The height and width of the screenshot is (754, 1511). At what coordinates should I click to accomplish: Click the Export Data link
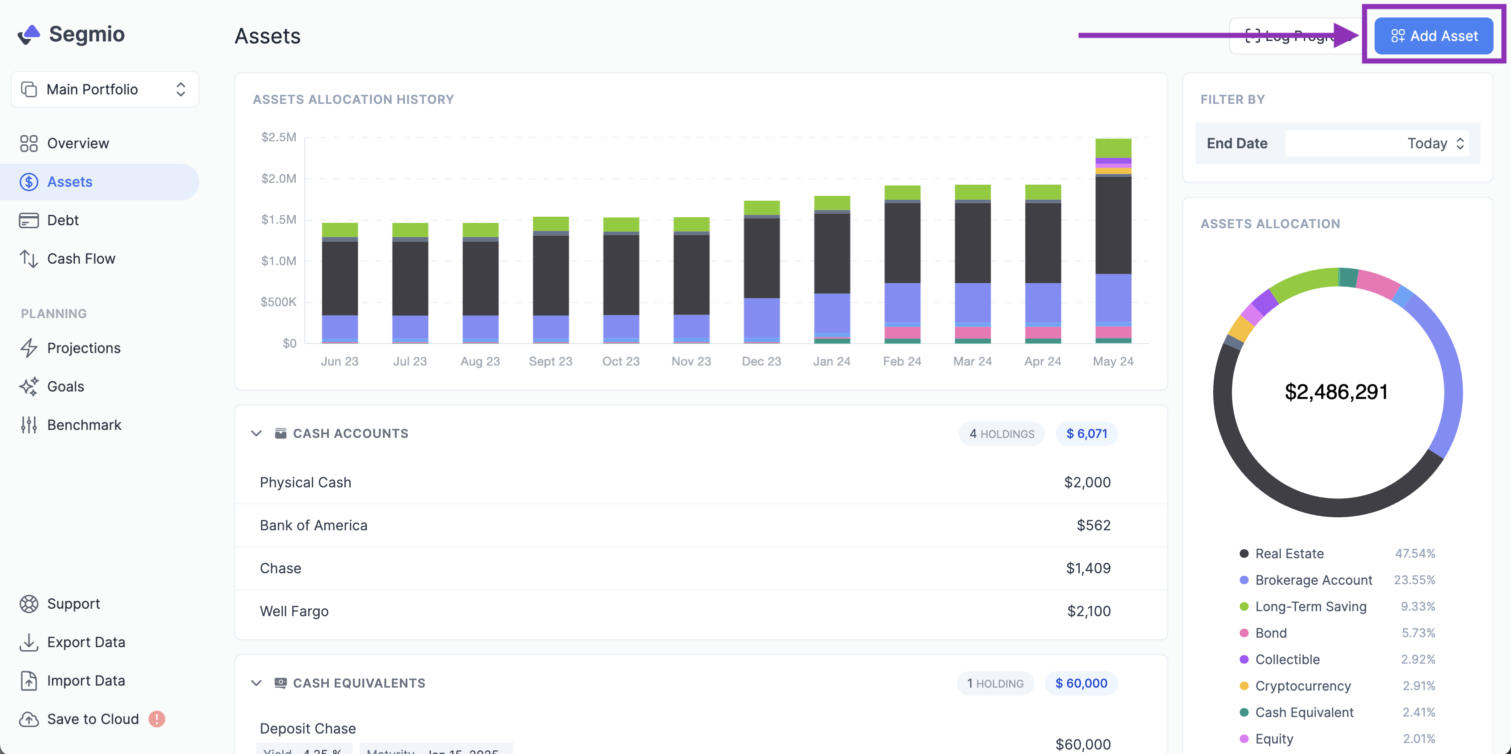[88, 641]
